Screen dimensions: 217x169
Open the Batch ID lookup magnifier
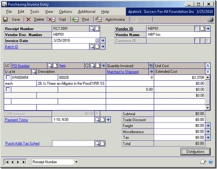click(x=92, y=47)
